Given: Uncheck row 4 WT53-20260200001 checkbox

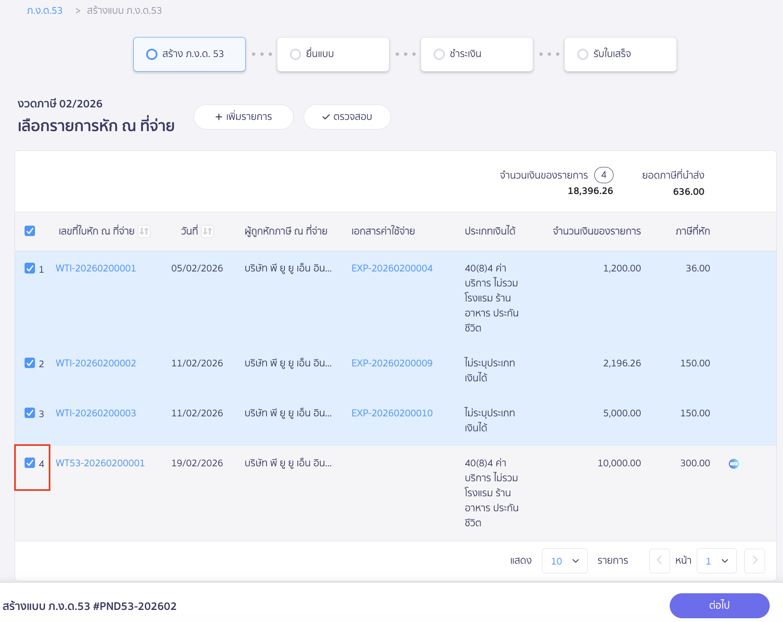Looking at the screenshot, I should pos(30,463).
